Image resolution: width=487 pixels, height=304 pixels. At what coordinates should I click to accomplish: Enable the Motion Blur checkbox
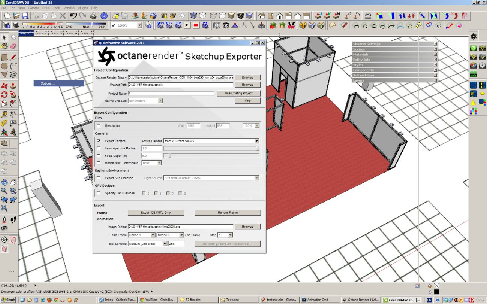pos(99,163)
